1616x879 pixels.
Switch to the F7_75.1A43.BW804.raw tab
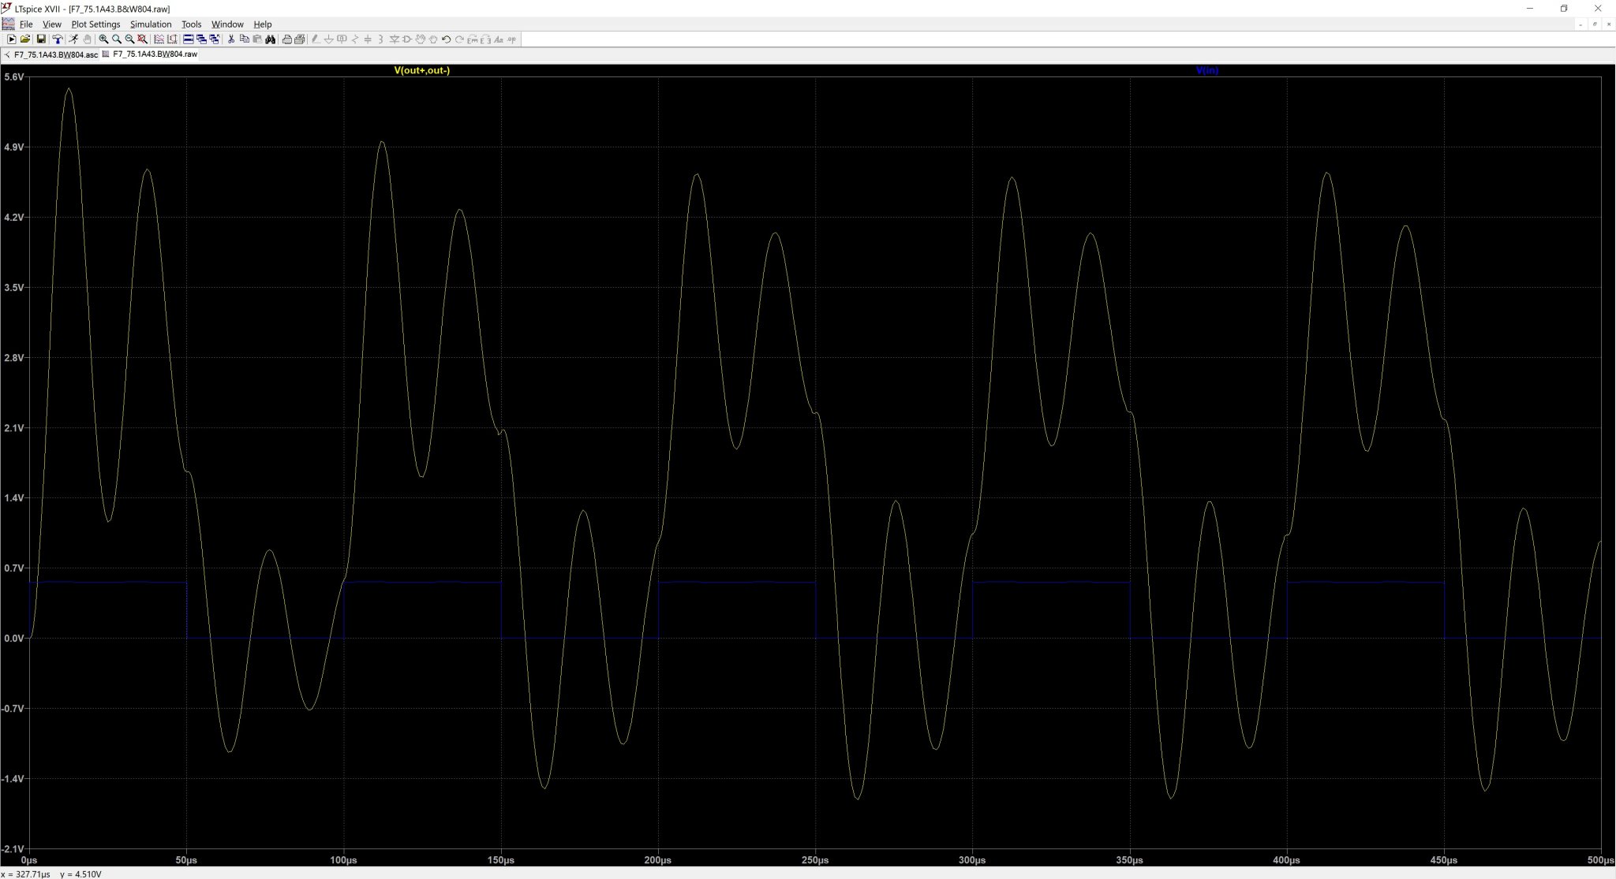pos(150,55)
